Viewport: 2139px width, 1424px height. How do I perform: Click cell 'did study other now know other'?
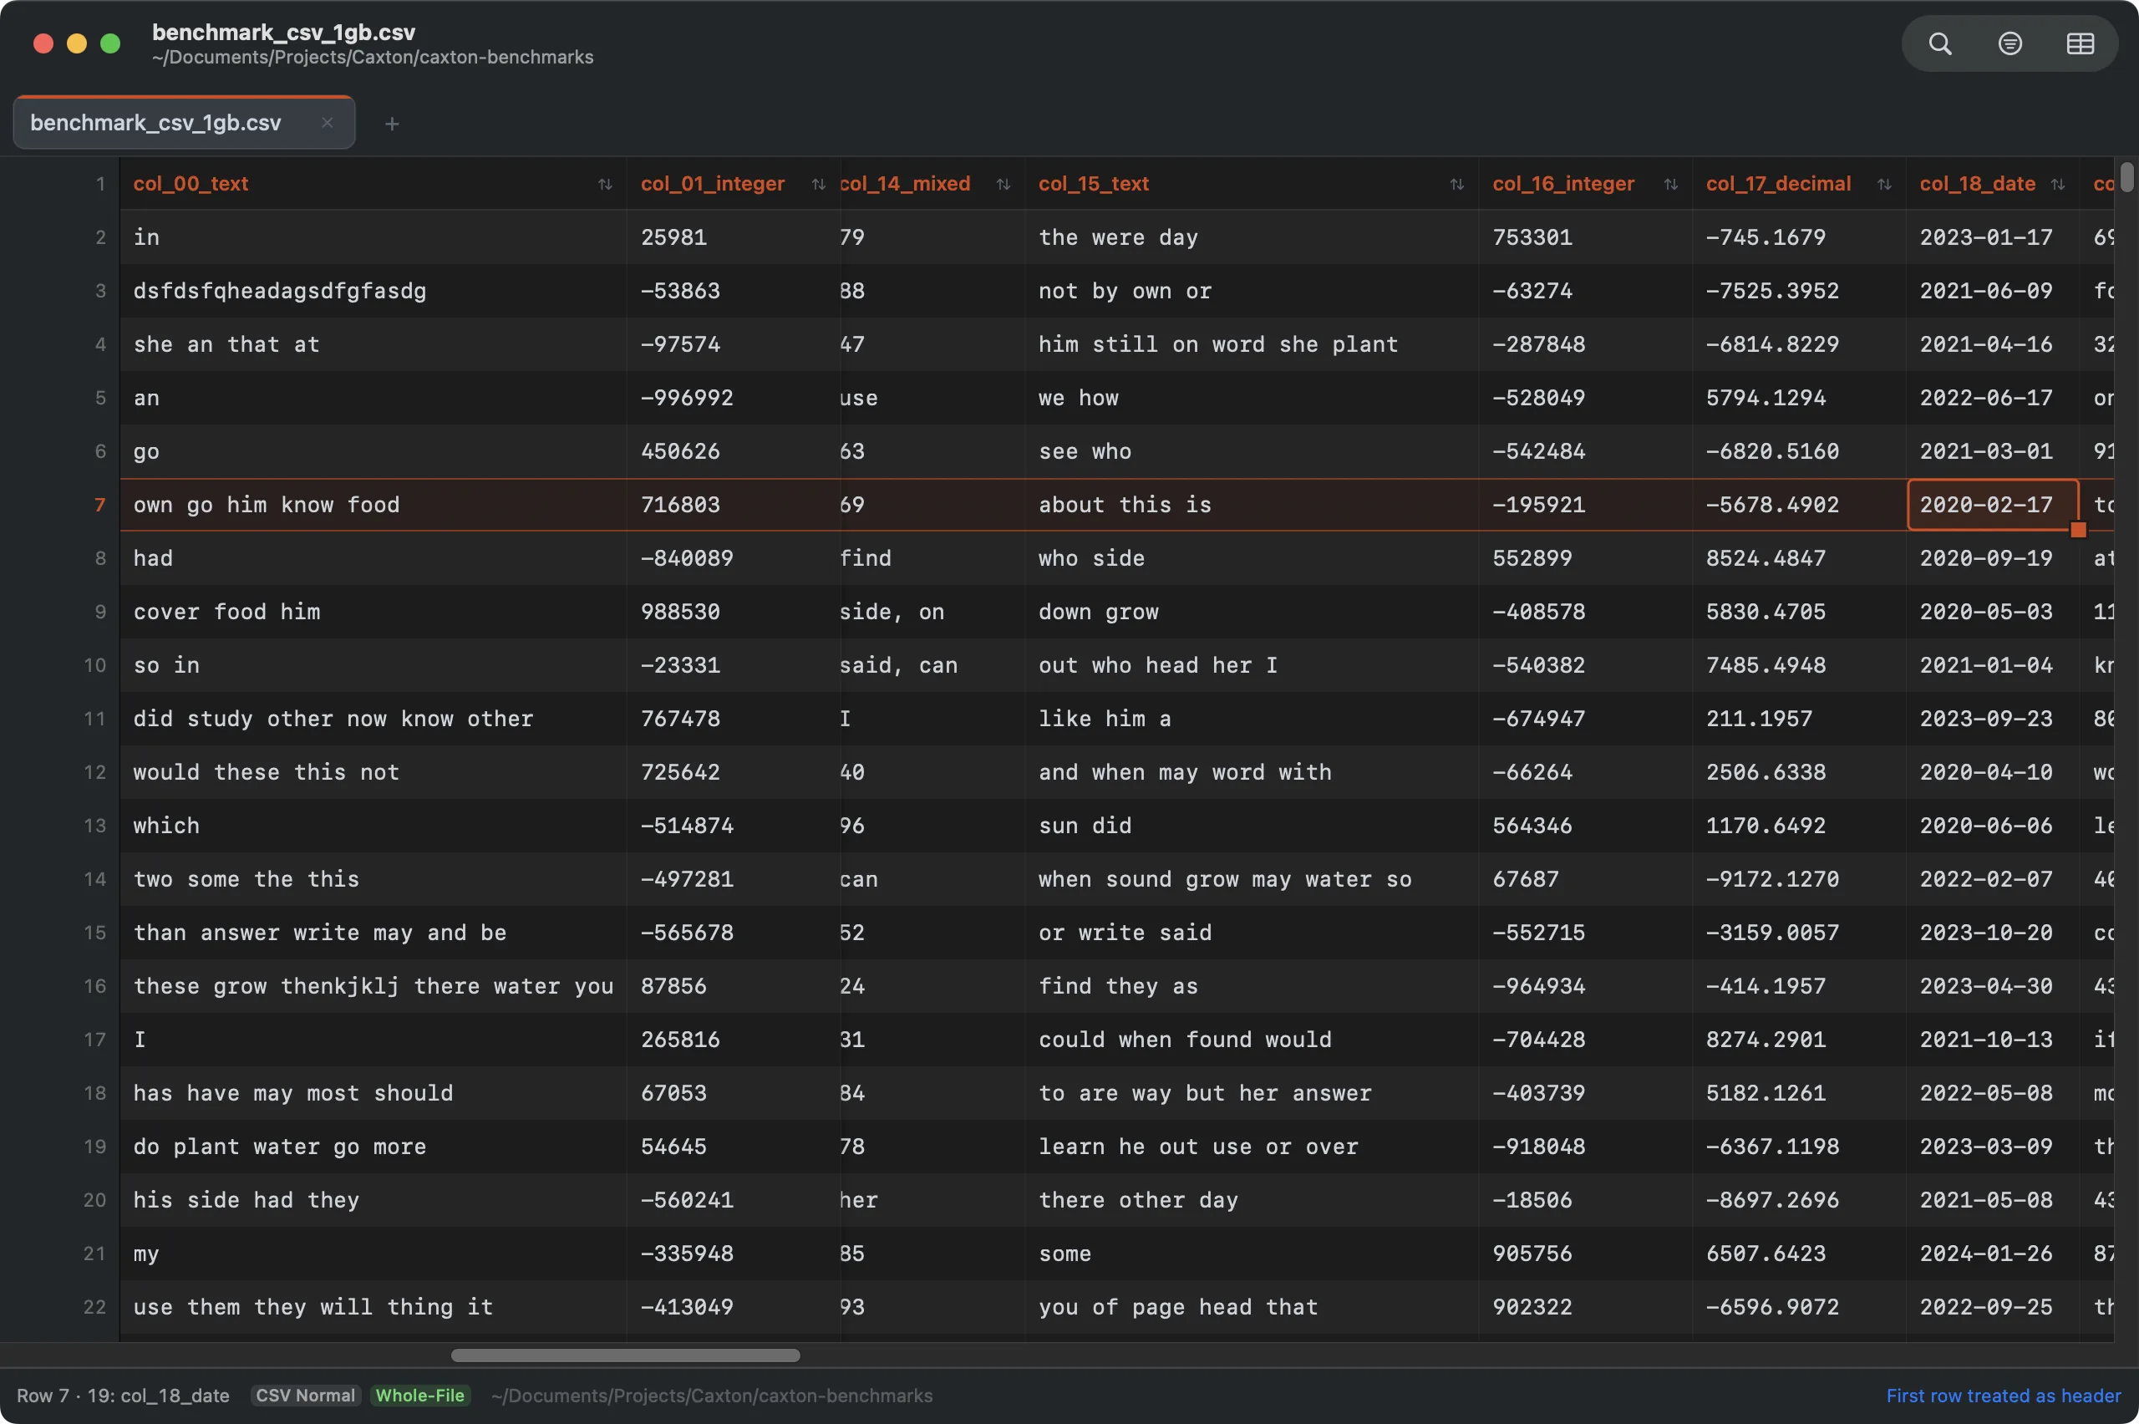(x=373, y=719)
